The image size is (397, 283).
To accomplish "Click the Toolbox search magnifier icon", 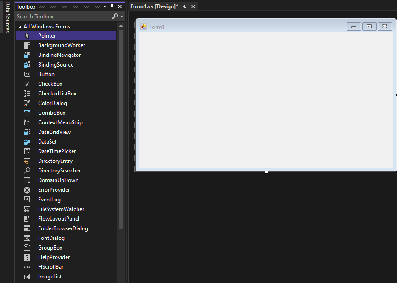I will click(x=115, y=16).
